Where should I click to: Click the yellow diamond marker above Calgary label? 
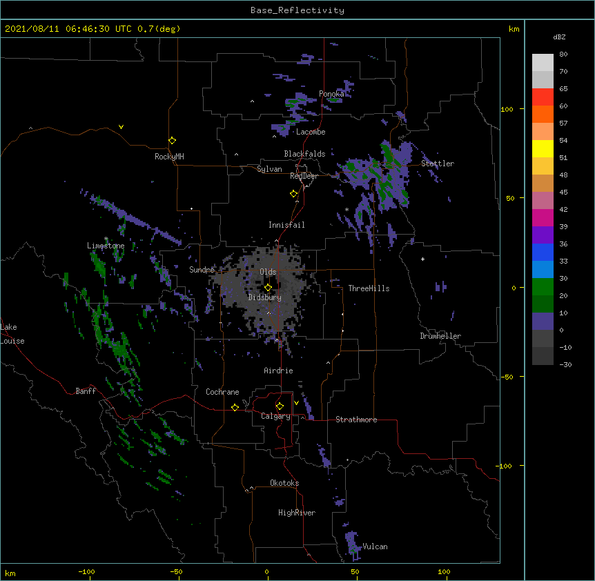280,406
